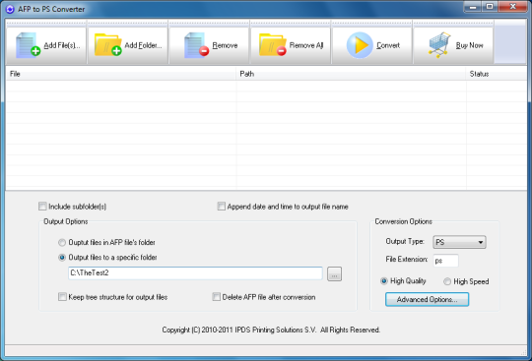Click the Add File(s) toolbar button
The width and height of the screenshot is (532, 361).
click(46, 45)
